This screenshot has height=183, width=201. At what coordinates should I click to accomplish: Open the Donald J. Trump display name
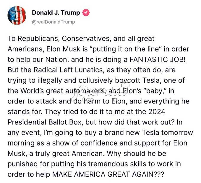[x=56, y=13]
